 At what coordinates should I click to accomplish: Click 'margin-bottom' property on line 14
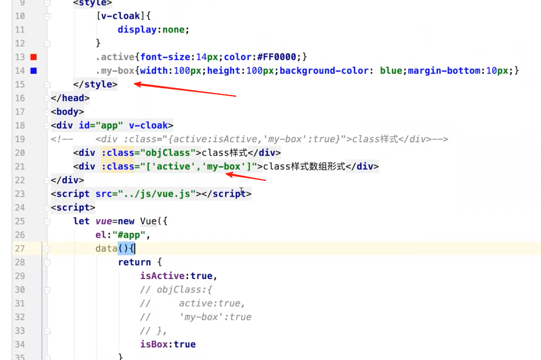(x=444, y=71)
